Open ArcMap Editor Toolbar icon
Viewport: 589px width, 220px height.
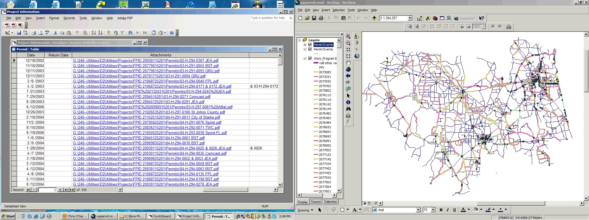(419, 18)
